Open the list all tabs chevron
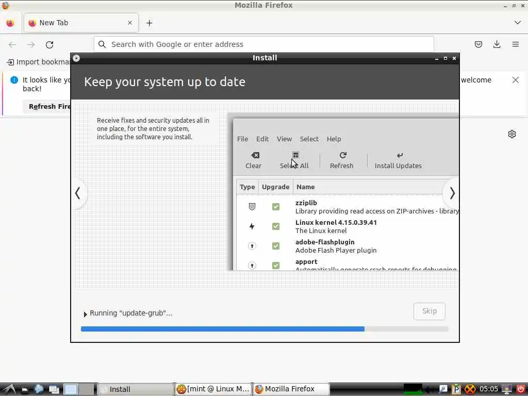Screen dimensions: 528x396 (517, 23)
